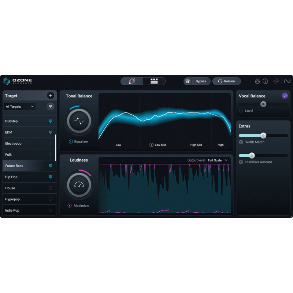Click the High band label
The image size is (293, 293).
pos(220,145)
